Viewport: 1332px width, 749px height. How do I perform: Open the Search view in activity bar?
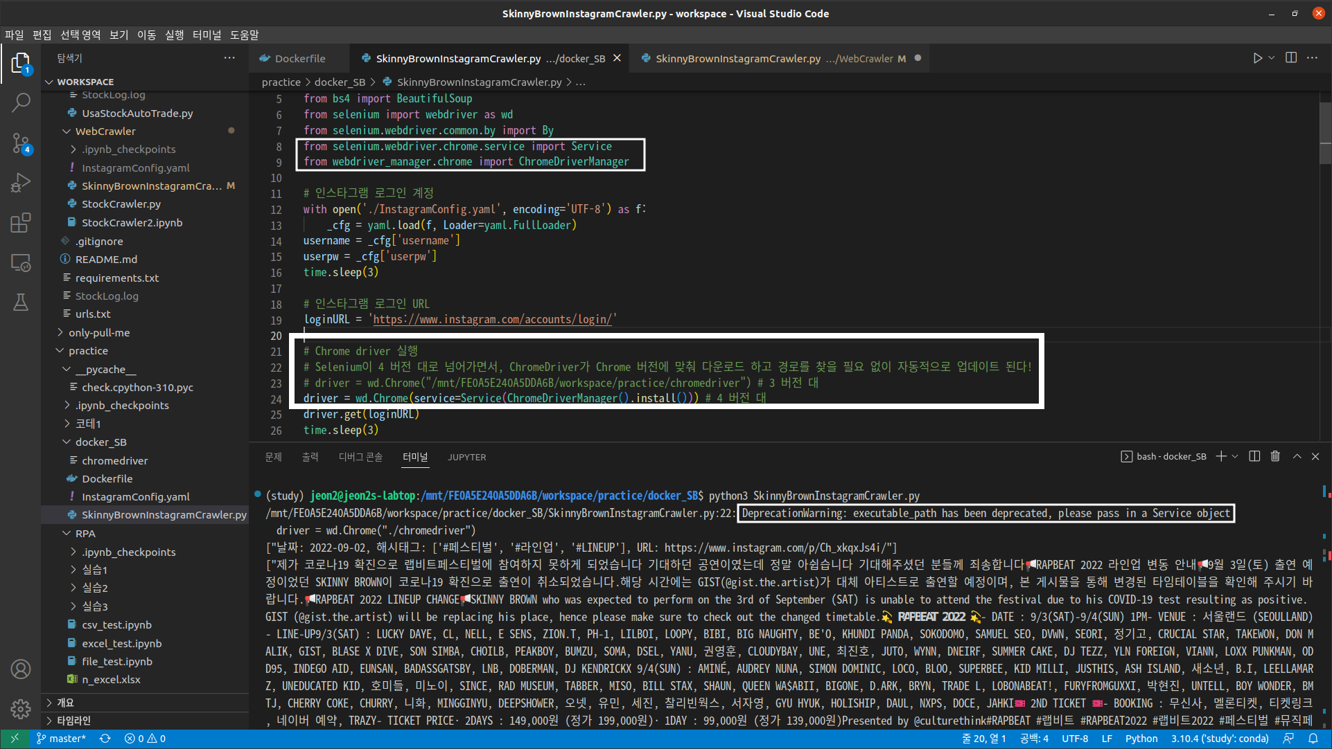coord(21,102)
